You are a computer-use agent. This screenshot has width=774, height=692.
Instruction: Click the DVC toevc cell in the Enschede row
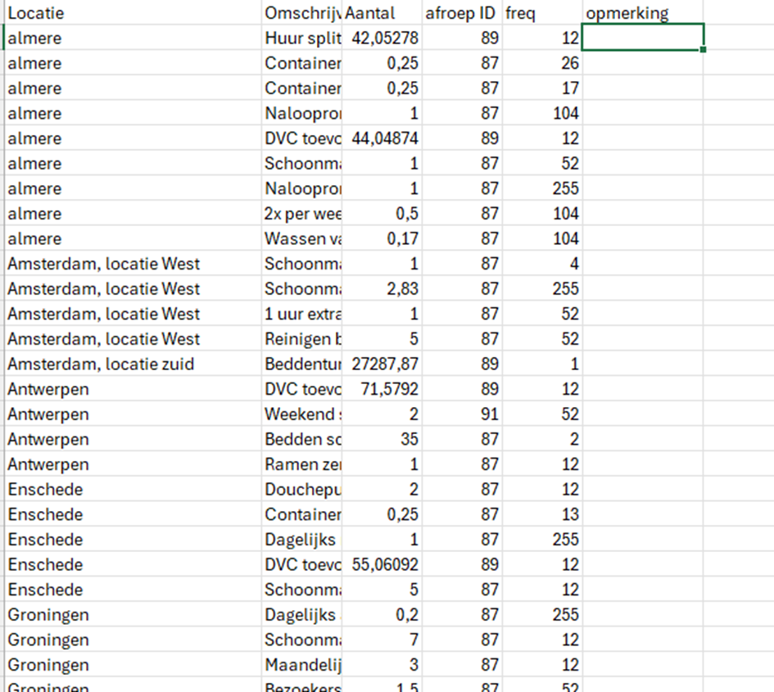click(301, 565)
